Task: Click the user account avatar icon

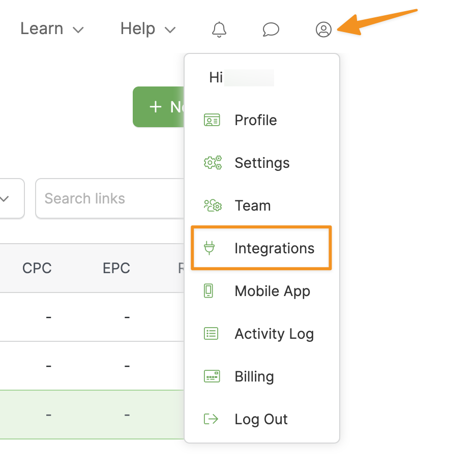Action: point(323,30)
